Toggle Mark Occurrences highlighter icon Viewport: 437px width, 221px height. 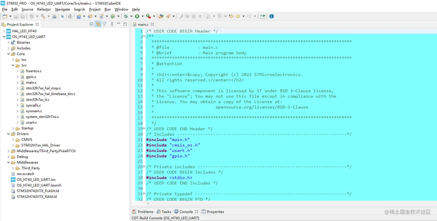pyautogui.click(x=181, y=16)
